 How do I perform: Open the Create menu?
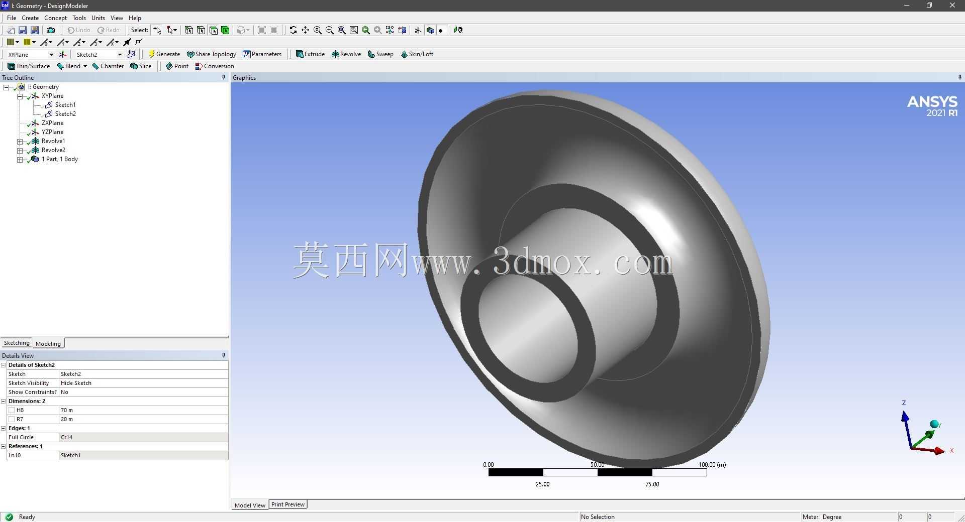[30, 18]
